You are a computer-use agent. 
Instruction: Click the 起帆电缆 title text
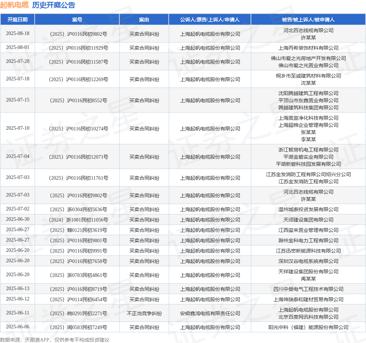click(14, 5)
